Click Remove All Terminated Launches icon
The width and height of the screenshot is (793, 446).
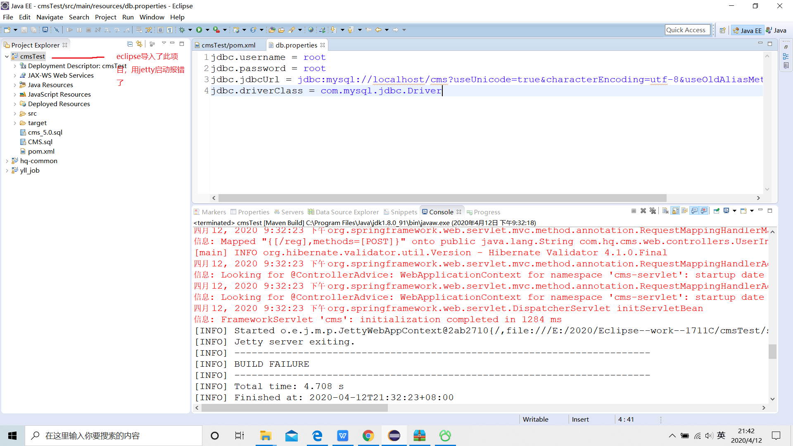pyautogui.click(x=653, y=211)
